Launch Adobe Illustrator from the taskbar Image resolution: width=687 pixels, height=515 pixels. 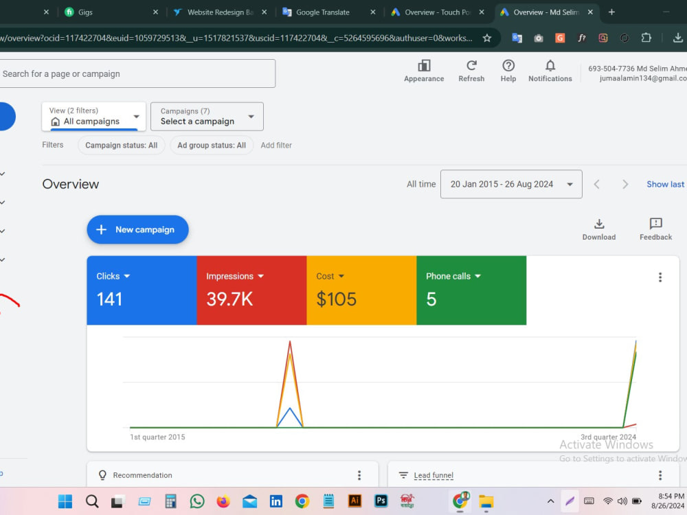click(355, 501)
